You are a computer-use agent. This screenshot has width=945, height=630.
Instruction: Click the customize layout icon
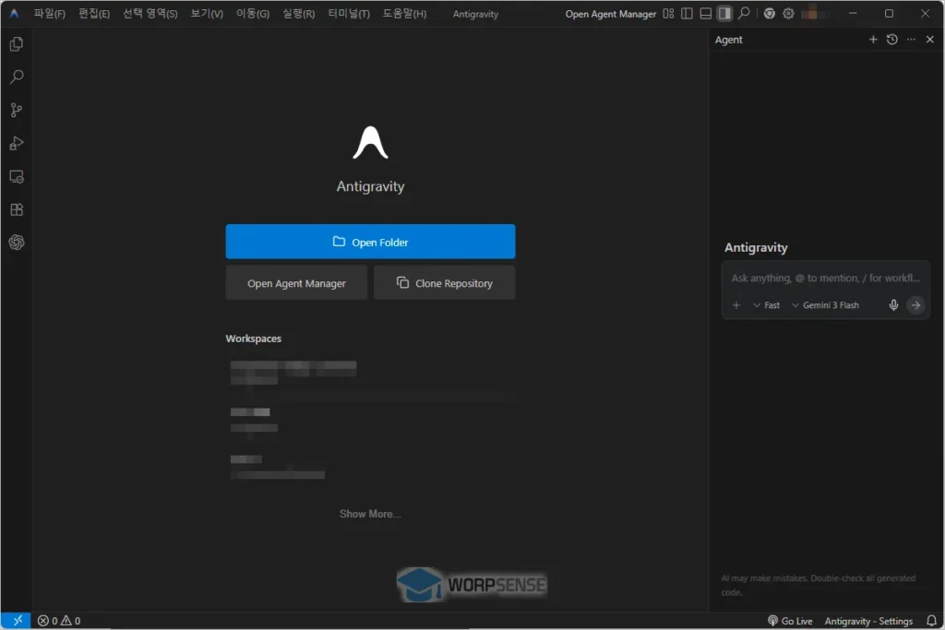click(x=668, y=13)
